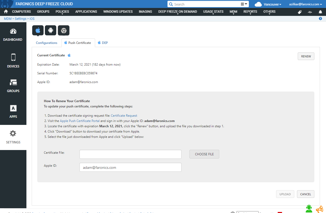Open Apps in the MDM sidebar
This screenshot has width=326, height=213.
[x=13, y=112]
